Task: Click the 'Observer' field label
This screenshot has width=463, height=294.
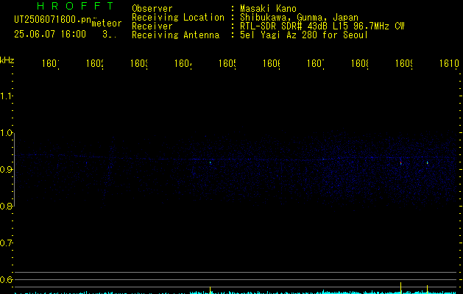Action: [x=152, y=9]
